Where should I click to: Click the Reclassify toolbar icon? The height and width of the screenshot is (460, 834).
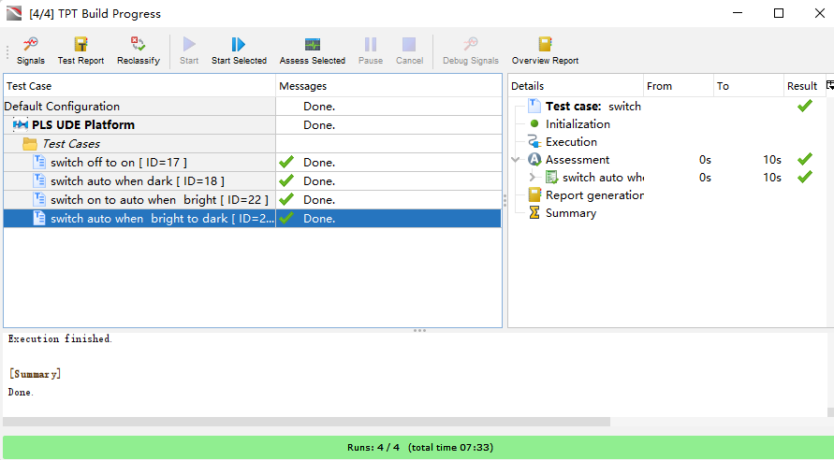point(139,50)
